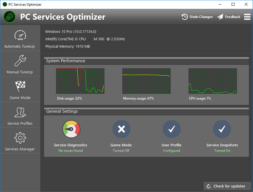Open the hamburger menu in header

point(247,17)
